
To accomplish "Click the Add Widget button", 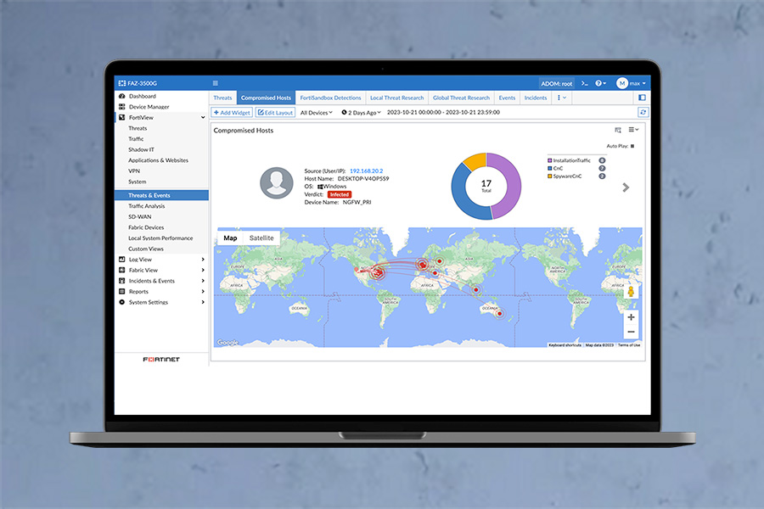I will pos(232,113).
